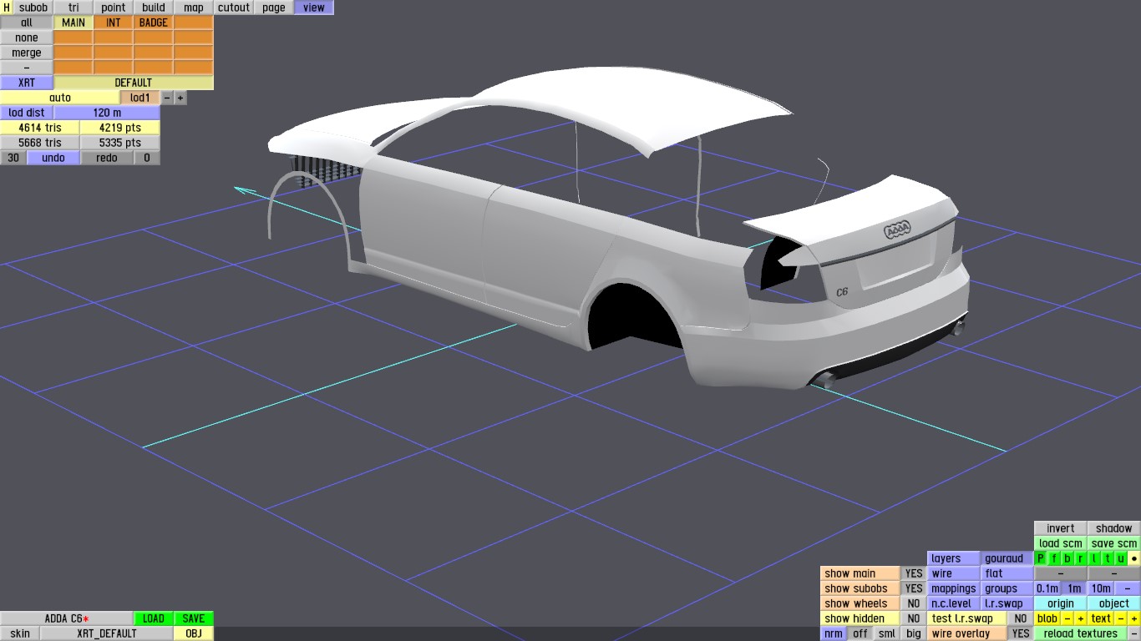Viewport: 1141px width, 641px height.
Task: Click the none layer button
Action: pyautogui.click(x=27, y=38)
